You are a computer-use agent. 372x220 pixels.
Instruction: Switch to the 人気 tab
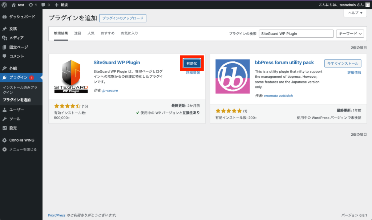[91, 33]
